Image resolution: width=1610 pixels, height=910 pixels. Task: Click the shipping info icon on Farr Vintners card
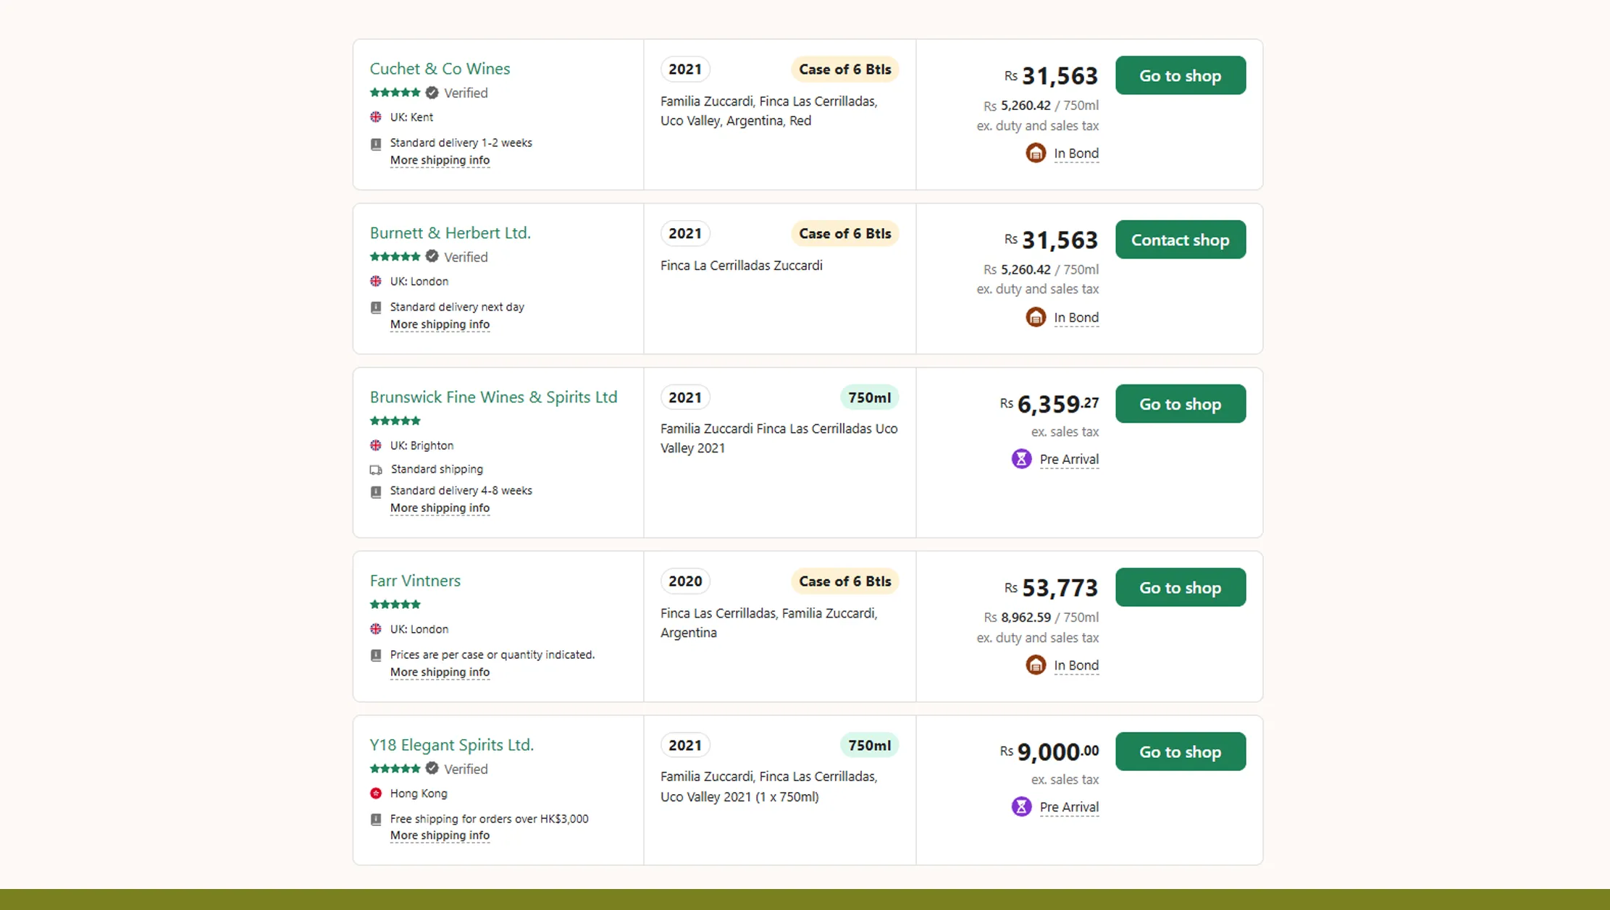(x=376, y=655)
